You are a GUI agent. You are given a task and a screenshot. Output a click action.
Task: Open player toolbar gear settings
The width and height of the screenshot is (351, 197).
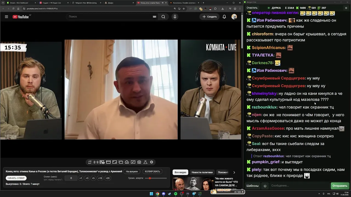[x=151, y=162]
